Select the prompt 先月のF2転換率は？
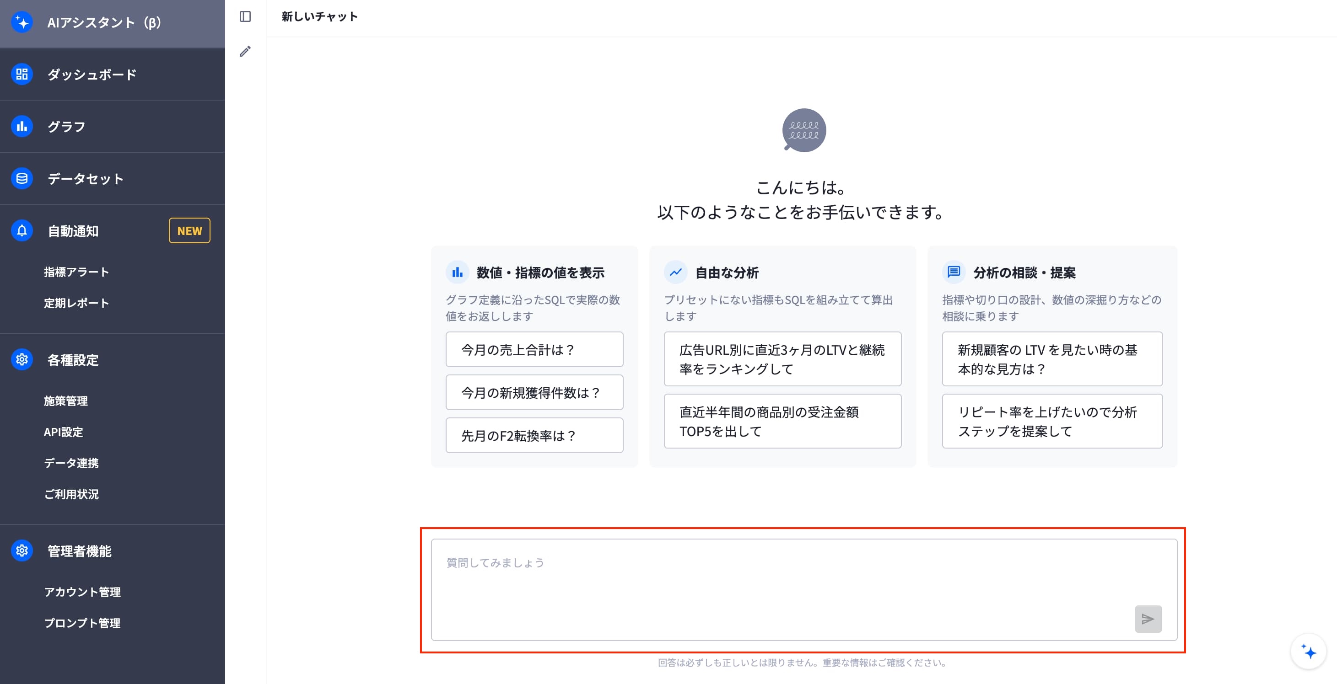The image size is (1337, 684). pyautogui.click(x=534, y=436)
